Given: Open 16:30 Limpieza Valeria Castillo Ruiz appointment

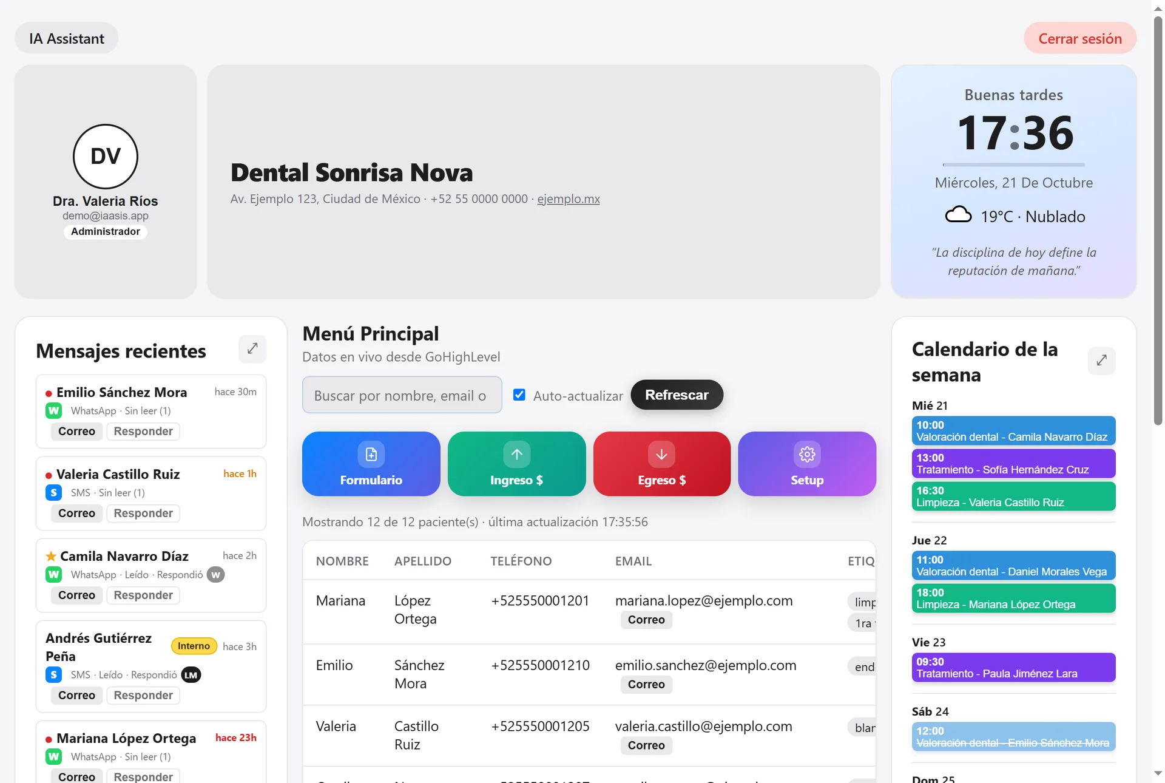Looking at the screenshot, I should pyautogui.click(x=1013, y=497).
